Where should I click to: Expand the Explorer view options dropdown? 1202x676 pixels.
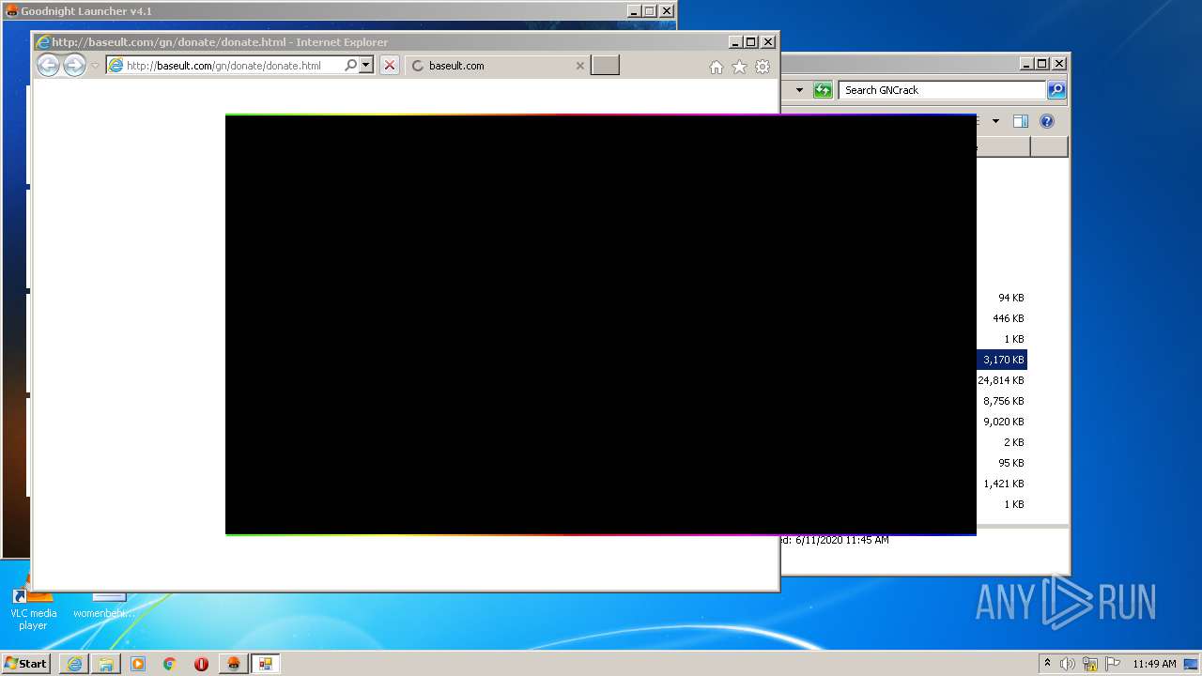(995, 121)
